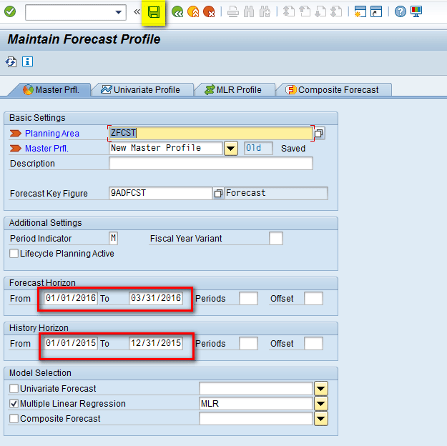Click the green checkmark Enter icon
447x446 pixels.
[10, 12]
